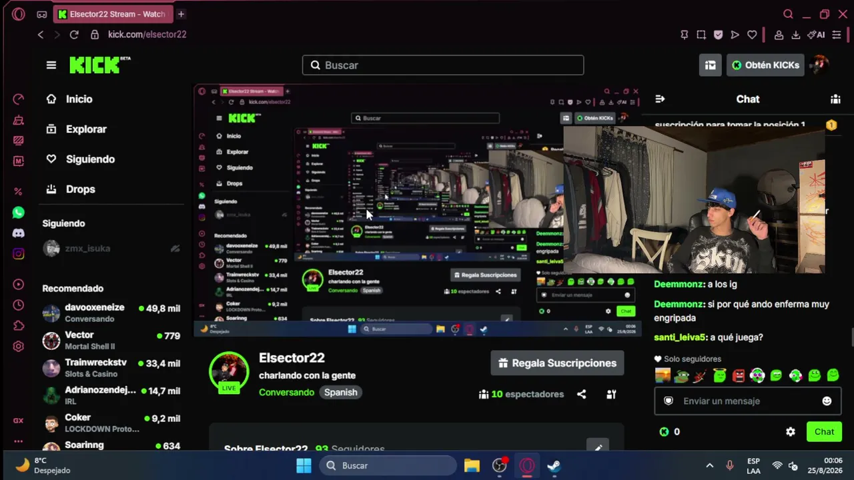Screen dimensions: 854x480
Task: Open the Opera GX main menu
Action: pyautogui.click(x=19, y=14)
